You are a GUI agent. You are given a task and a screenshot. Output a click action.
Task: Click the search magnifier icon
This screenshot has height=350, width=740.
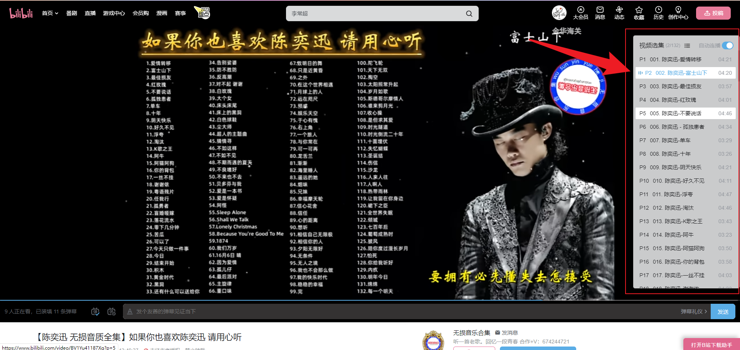click(469, 13)
